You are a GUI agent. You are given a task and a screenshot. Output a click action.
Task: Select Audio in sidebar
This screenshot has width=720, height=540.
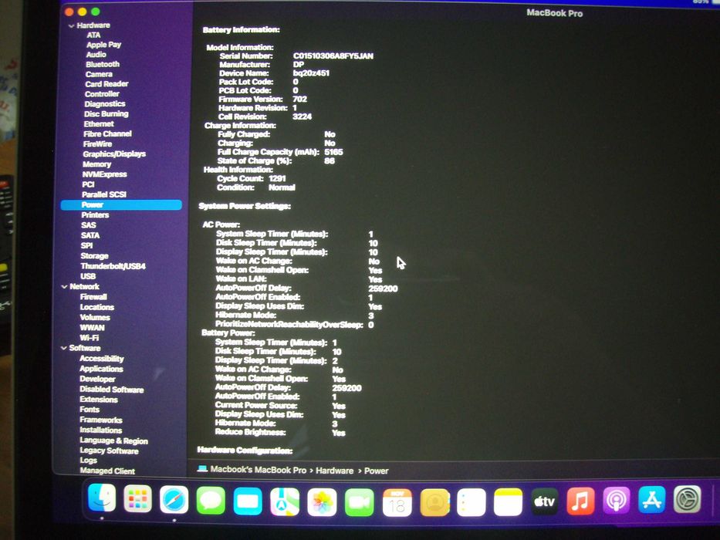96,54
